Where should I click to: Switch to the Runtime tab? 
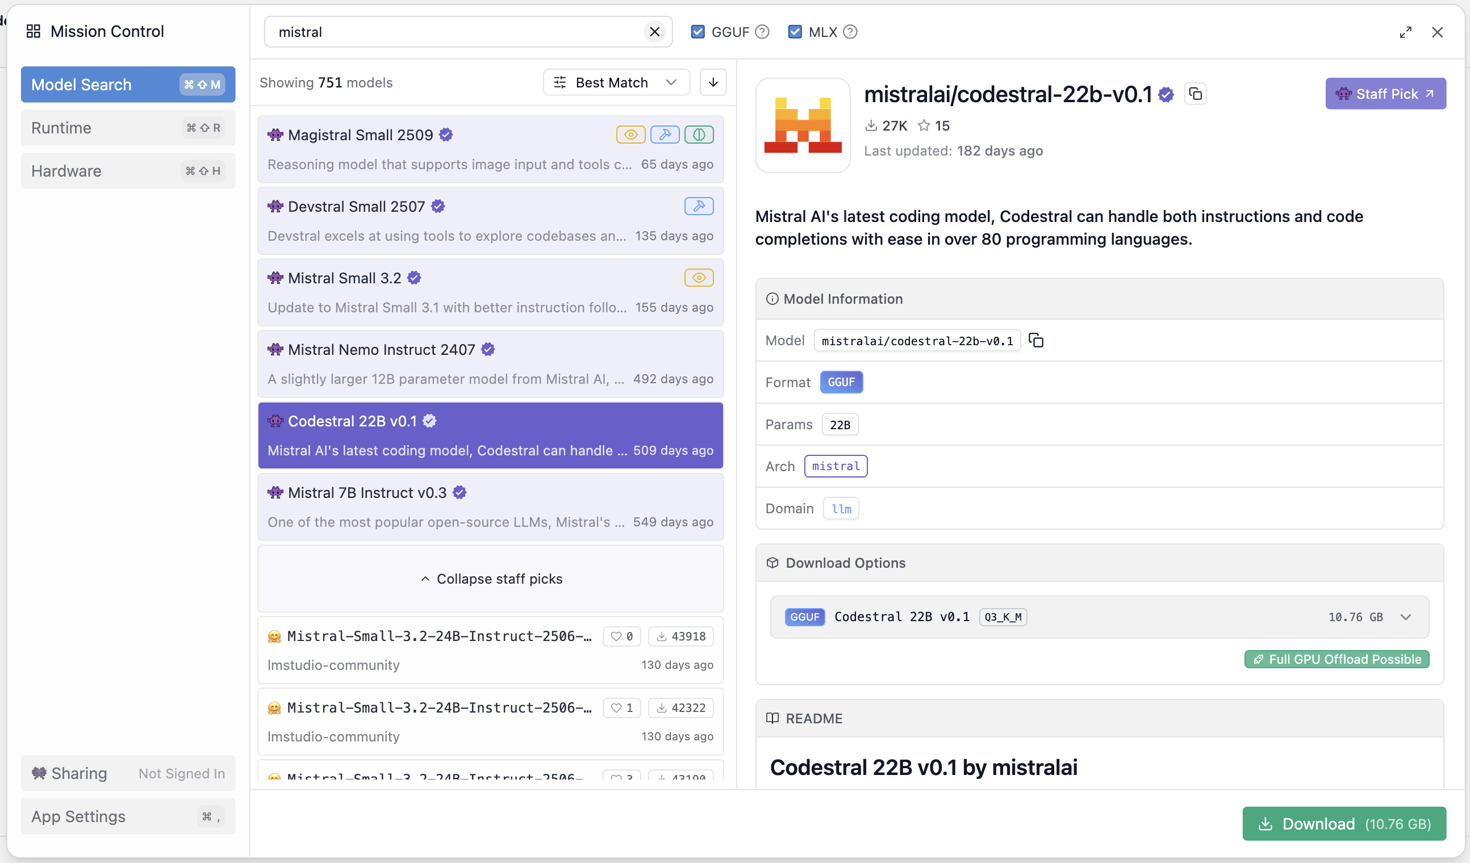click(x=128, y=128)
